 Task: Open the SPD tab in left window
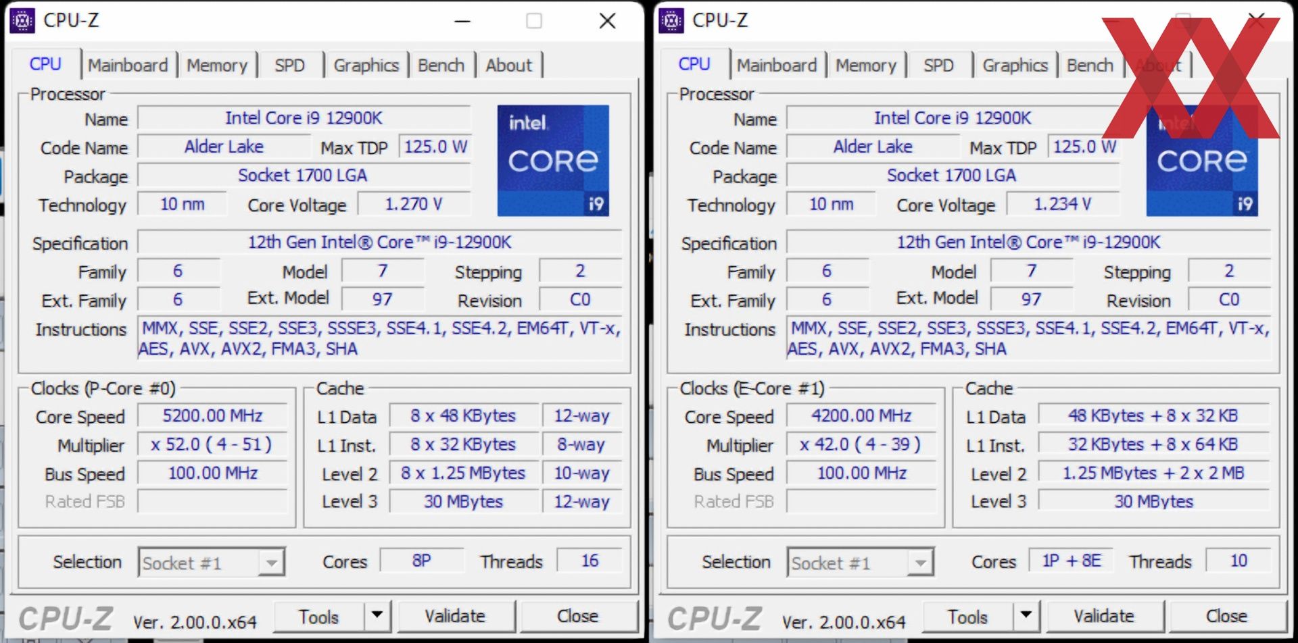(x=290, y=65)
